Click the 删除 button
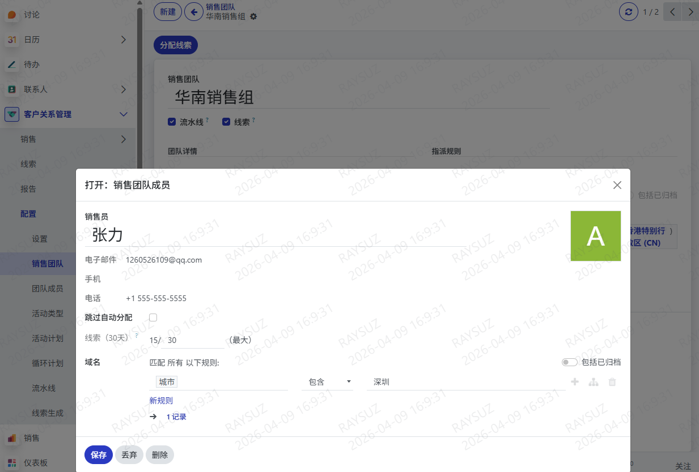 pyautogui.click(x=160, y=455)
